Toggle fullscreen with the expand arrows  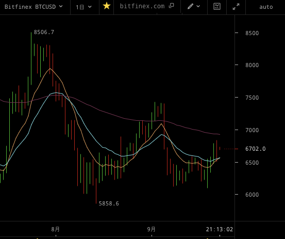tap(236, 7)
